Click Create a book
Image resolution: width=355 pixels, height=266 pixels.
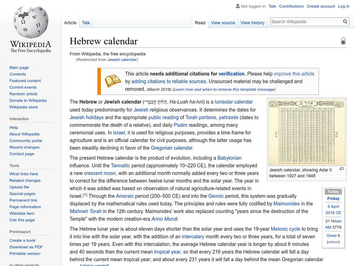[x=23, y=240]
